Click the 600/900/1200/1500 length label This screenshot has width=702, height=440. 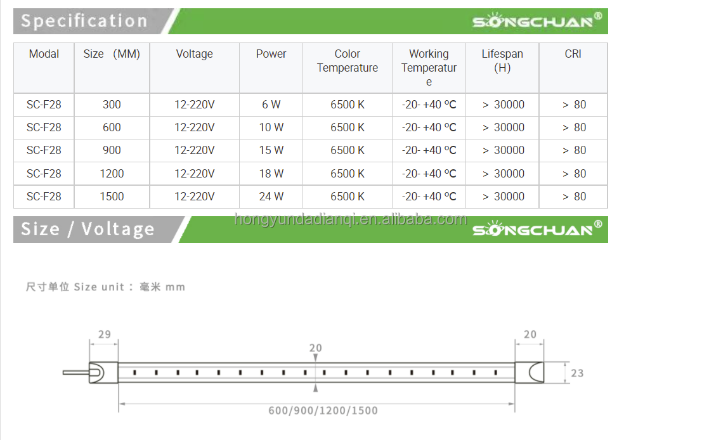click(323, 410)
